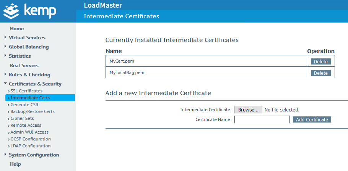Open the Home menu item

tap(17, 29)
